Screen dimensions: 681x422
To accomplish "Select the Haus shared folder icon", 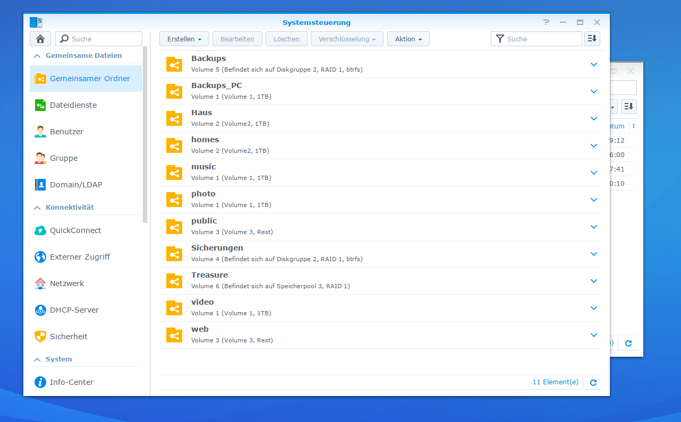I will click(174, 118).
